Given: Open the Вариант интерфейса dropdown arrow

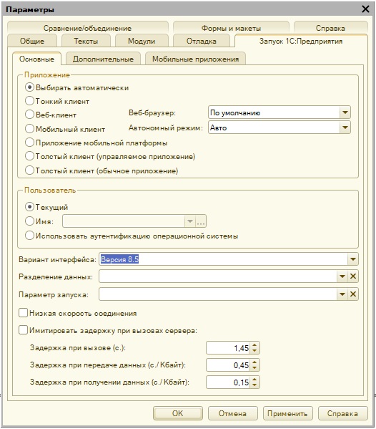Looking at the screenshot, I should point(353,259).
